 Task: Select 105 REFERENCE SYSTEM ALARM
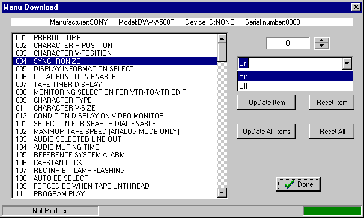pyautogui.click(x=115, y=154)
